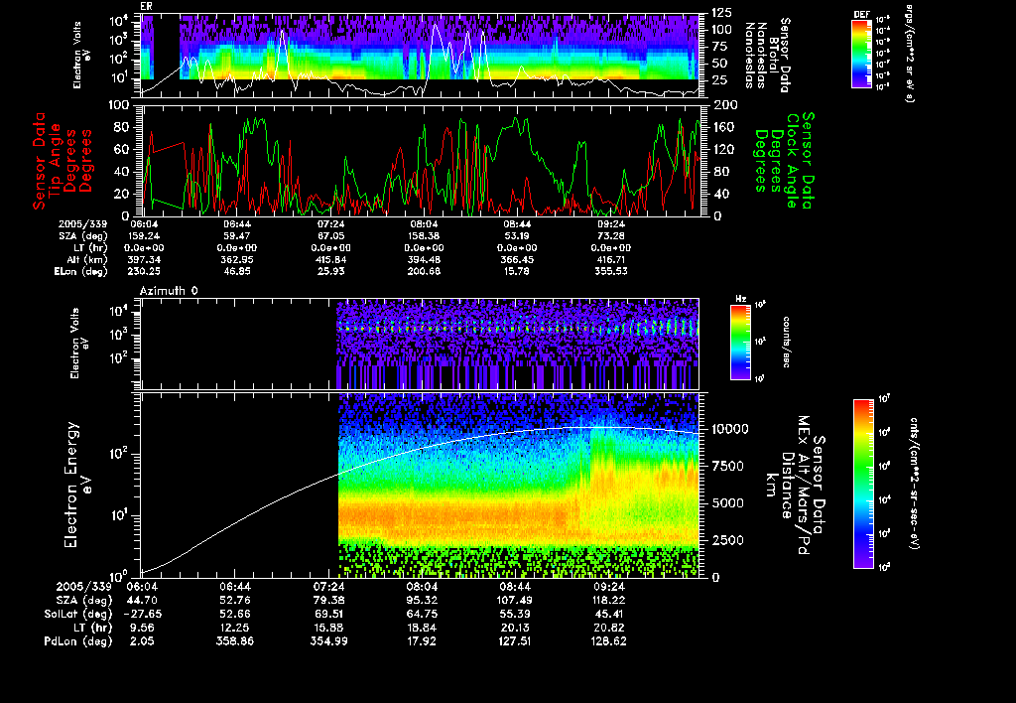
Task: Click the "Alt (km)" row label
Action: tap(85, 259)
